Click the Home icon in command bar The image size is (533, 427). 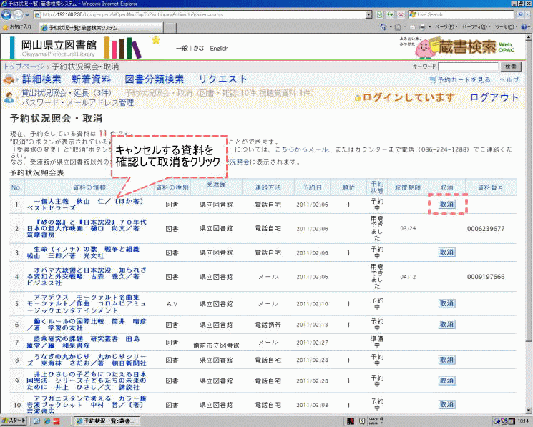[x=383, y=27]
